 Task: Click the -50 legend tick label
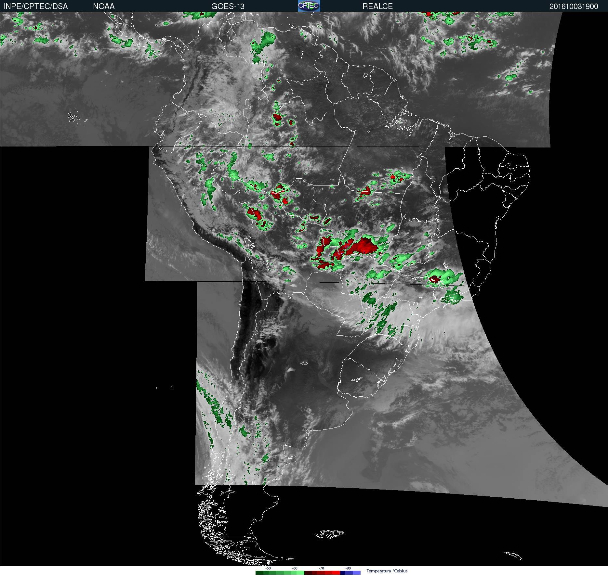pyautogui.click(x=268, y=568)
